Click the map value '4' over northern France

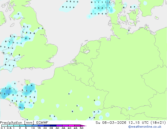[x=32, y=85]
